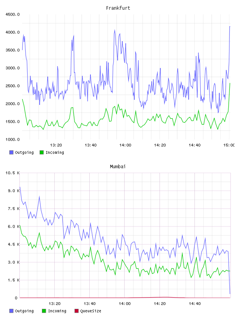Click the 14:00 time label on the Mumbai axis

[x=125, y=304]
